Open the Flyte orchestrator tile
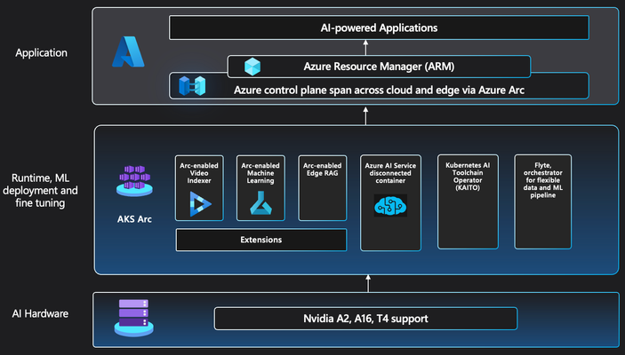The height and width of the screenshot is (355, 625). click(543, 201)
